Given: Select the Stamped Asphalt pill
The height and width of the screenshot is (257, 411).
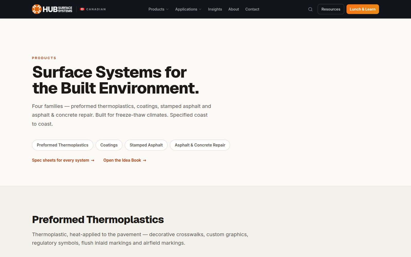Looking at the screenshot, I should 146,145.
